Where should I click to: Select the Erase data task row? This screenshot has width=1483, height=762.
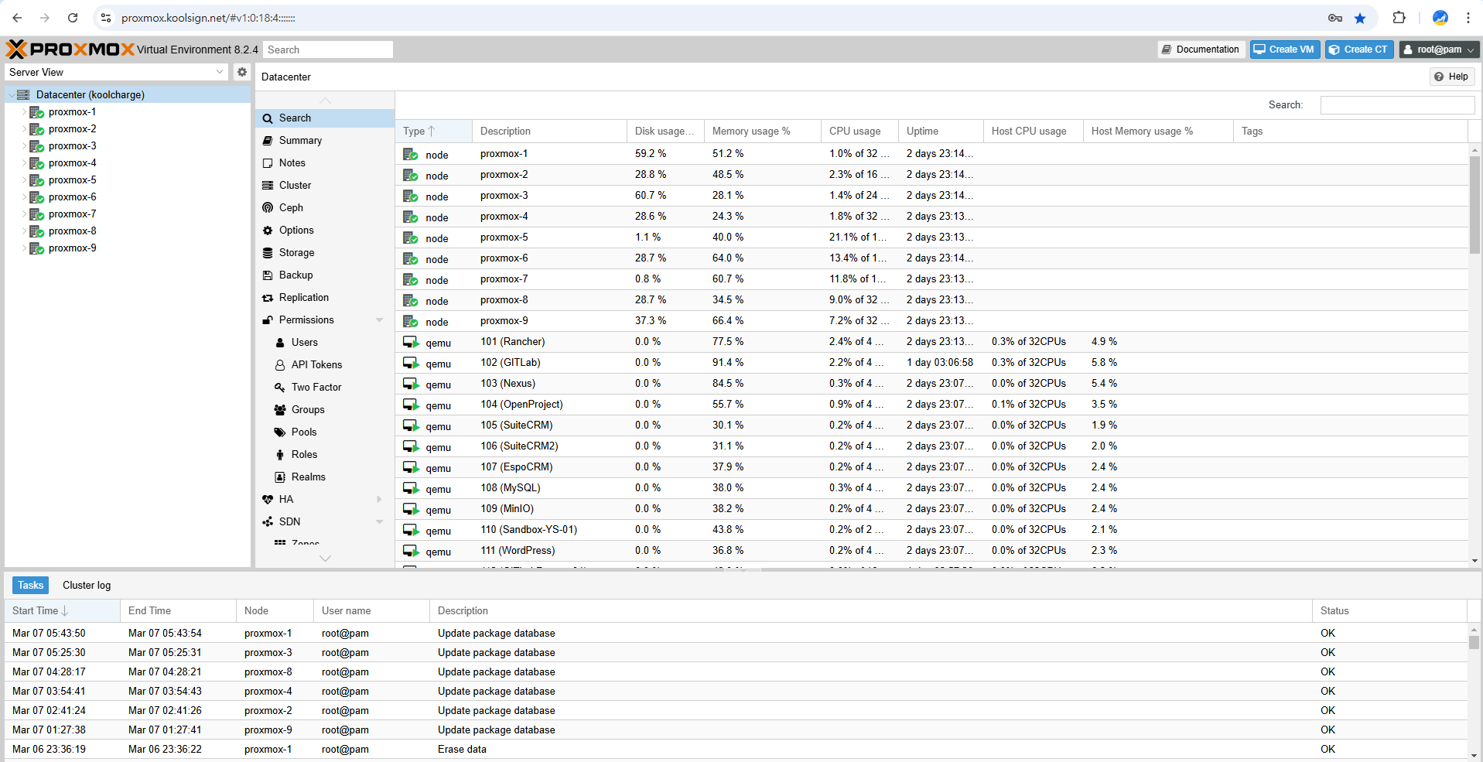736,750
